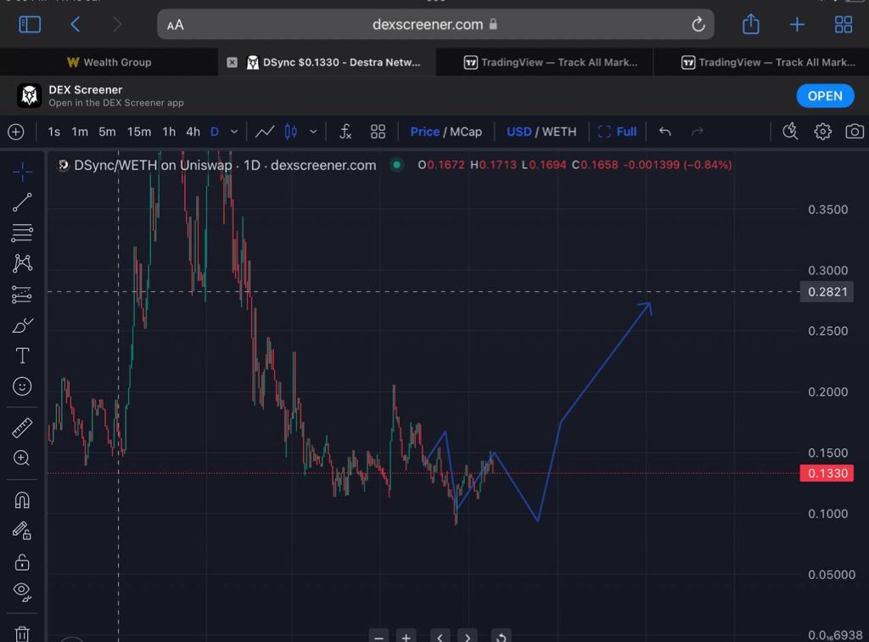Expand the chart style dropdown
This screenshot has height=642, width=869.
313,132
